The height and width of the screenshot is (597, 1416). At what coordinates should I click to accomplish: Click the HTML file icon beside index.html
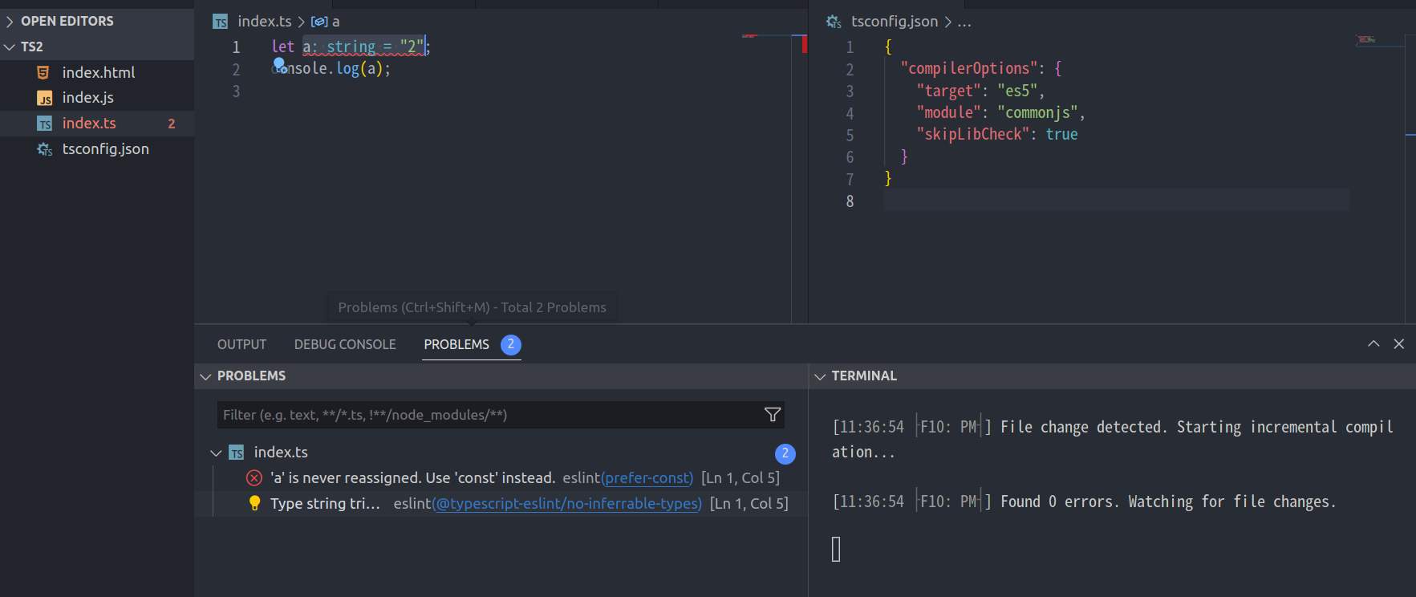[44, 72]
